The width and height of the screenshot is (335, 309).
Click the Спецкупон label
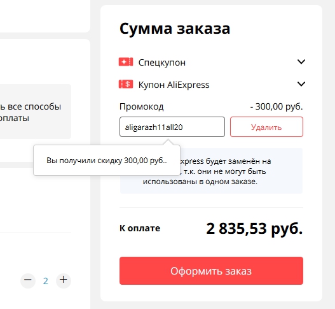click(x=162, y=62)
